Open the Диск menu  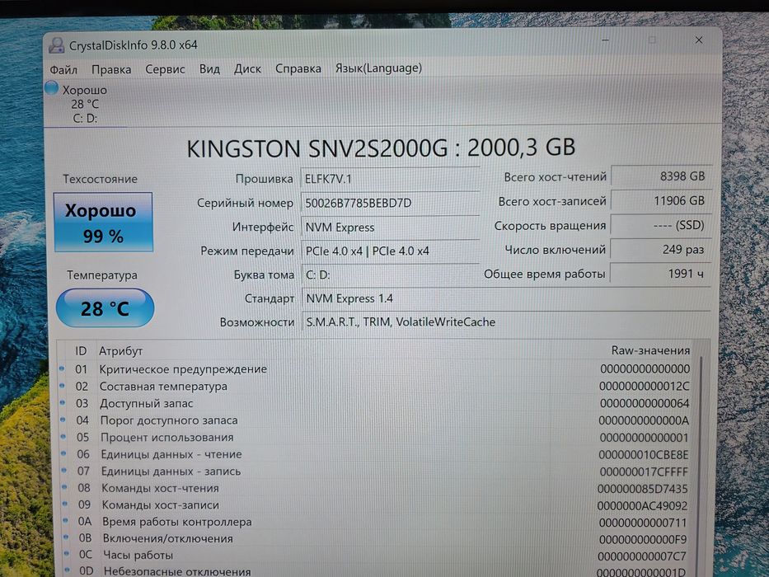(247, 68)
